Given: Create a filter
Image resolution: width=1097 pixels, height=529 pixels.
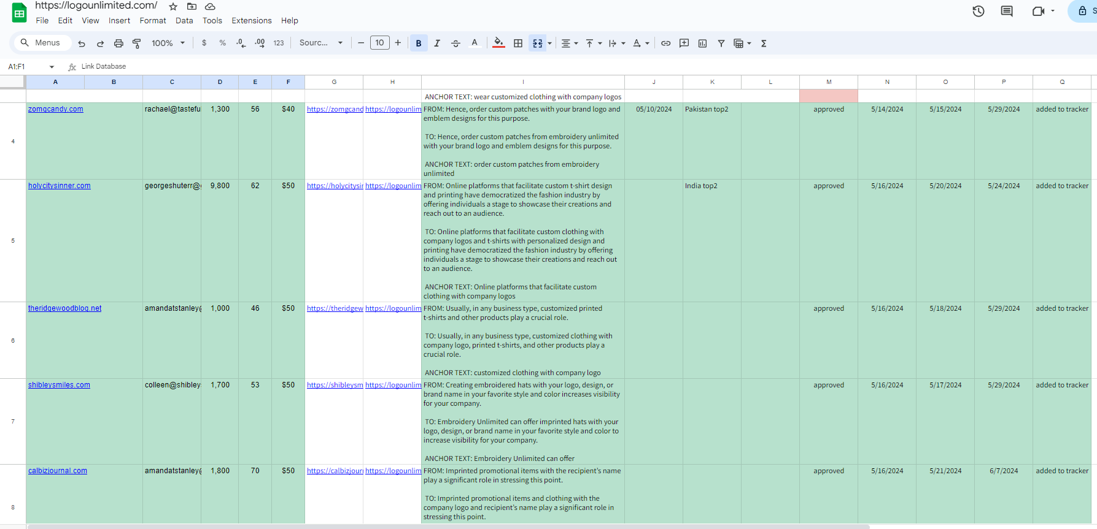Looking at the screenshot, I should [721, 43].
